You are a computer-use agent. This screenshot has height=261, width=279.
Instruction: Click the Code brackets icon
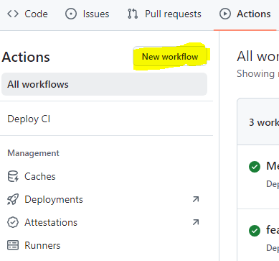click(x=13, y=14)
